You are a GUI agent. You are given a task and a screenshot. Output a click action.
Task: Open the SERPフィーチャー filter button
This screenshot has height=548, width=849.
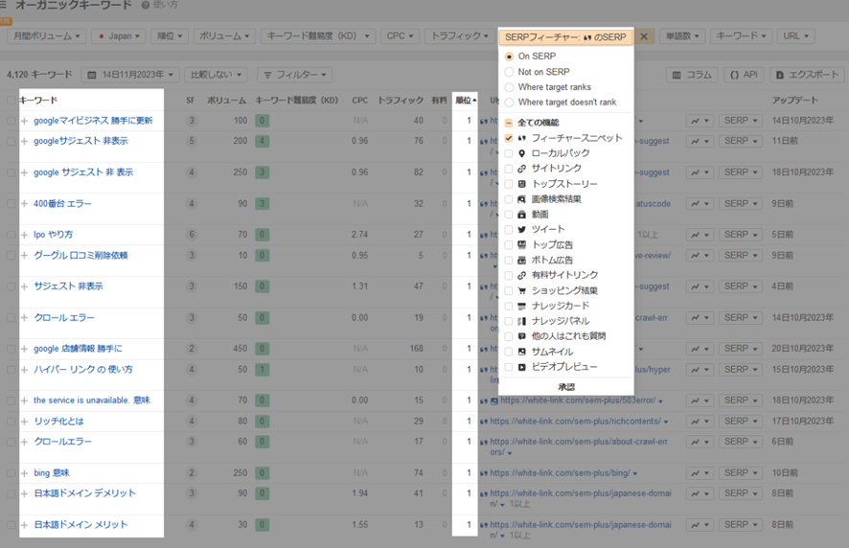[565, 36]
